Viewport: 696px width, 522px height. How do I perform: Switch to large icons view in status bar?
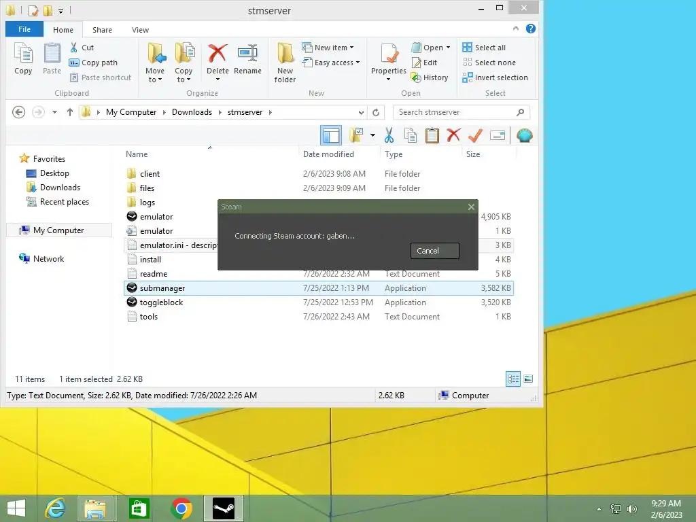point(528,379)
